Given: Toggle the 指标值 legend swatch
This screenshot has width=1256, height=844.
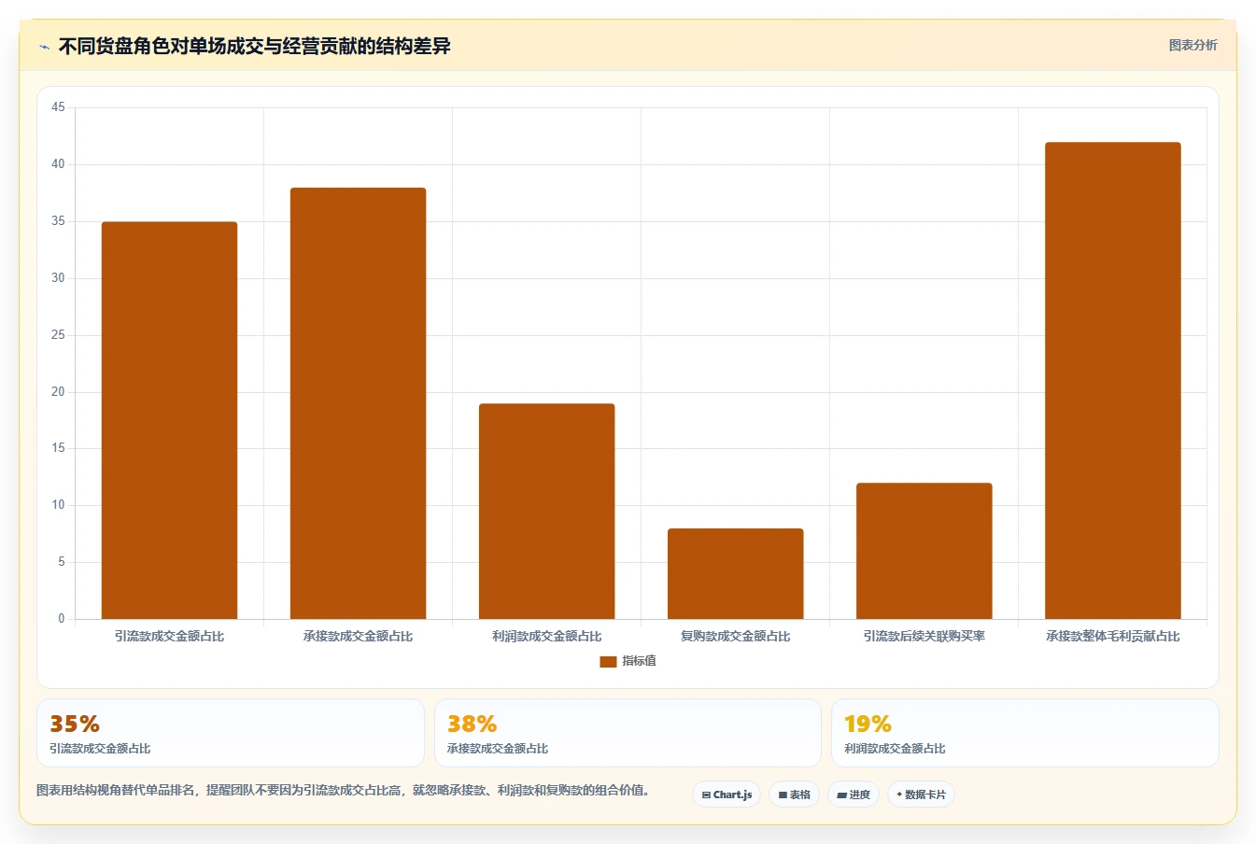Looking at the screenshot, I should [x=608, y=661].
